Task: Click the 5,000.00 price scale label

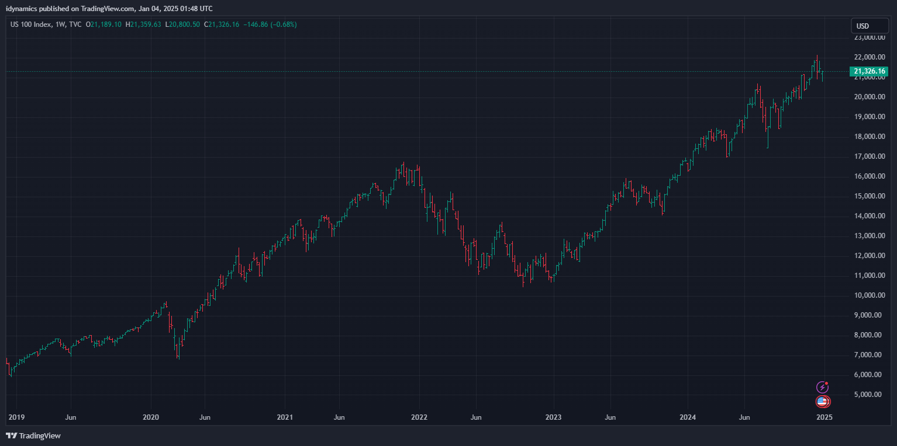Action: tap(869, 395)
